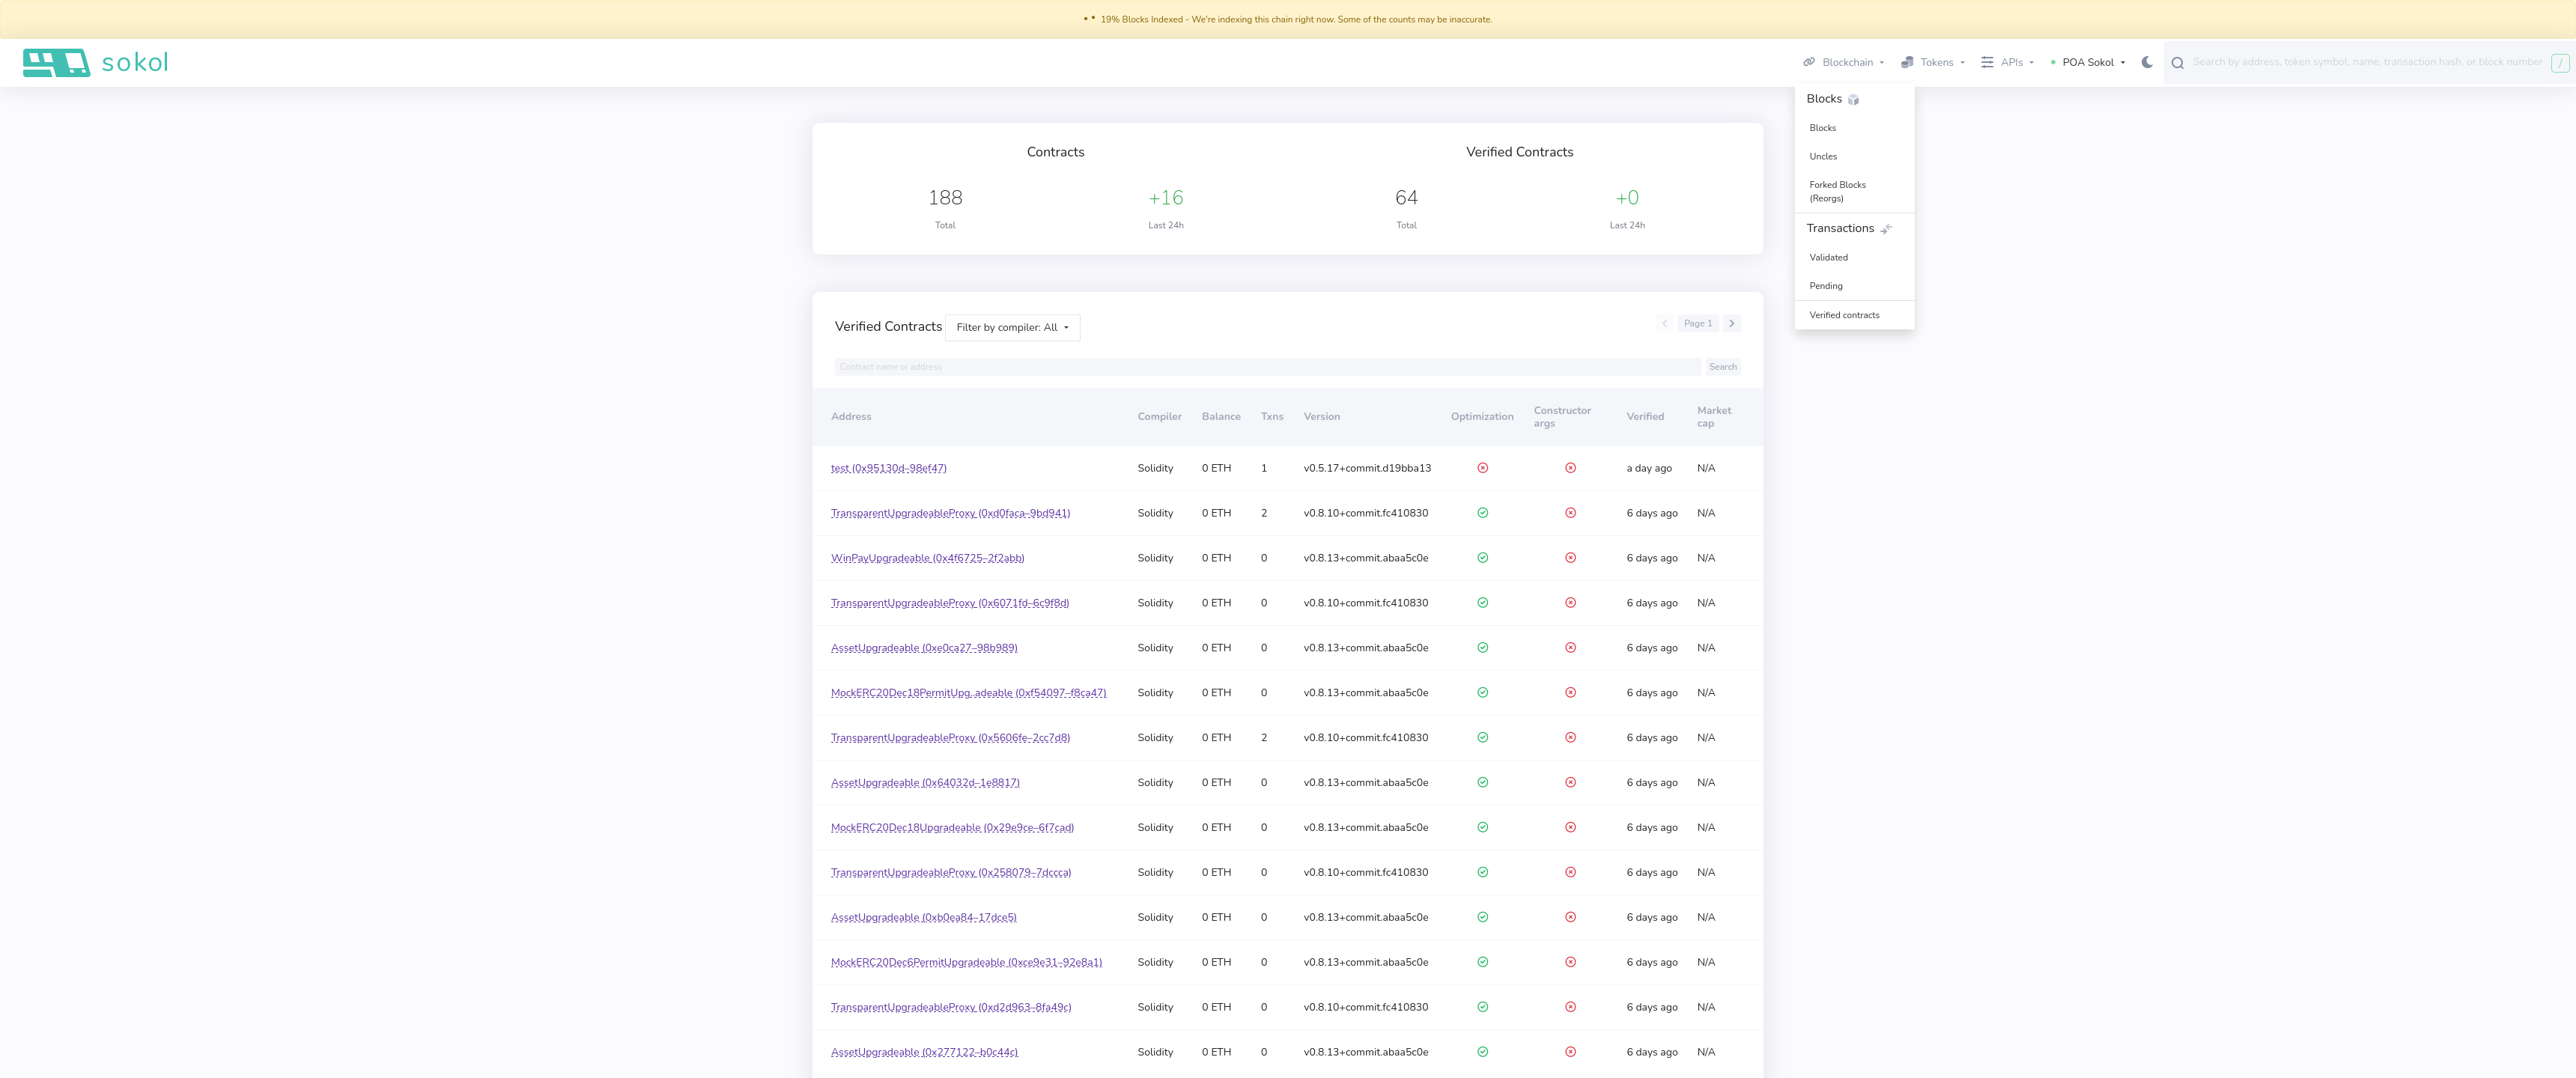Select Verified contracts in the menu
Screen dimensions: 2576x1078
[x=1843, y=315]
